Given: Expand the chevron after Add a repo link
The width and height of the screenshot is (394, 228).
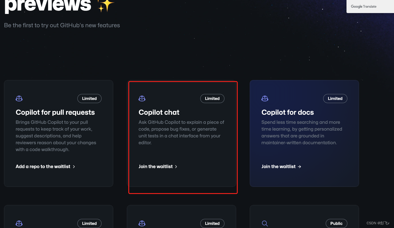Looking at the screenshot, I should coord(74,167).
